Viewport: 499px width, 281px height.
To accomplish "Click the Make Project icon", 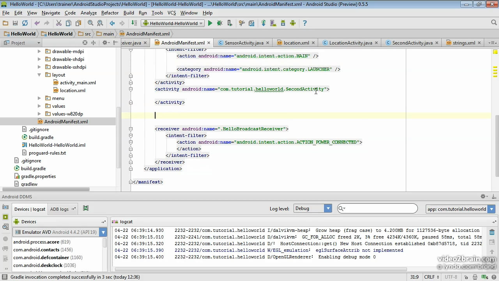I will click(134, 23).
